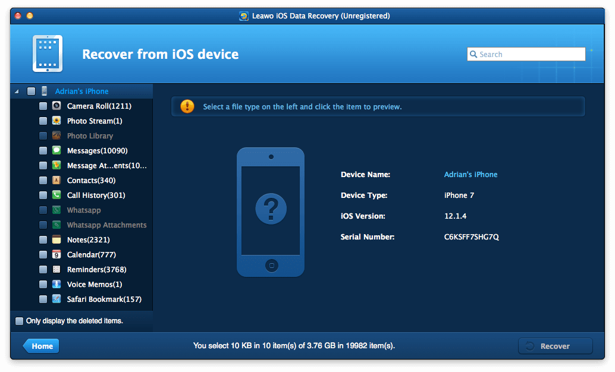Click the Whatsapp Attachments icon

coord(57,225)
